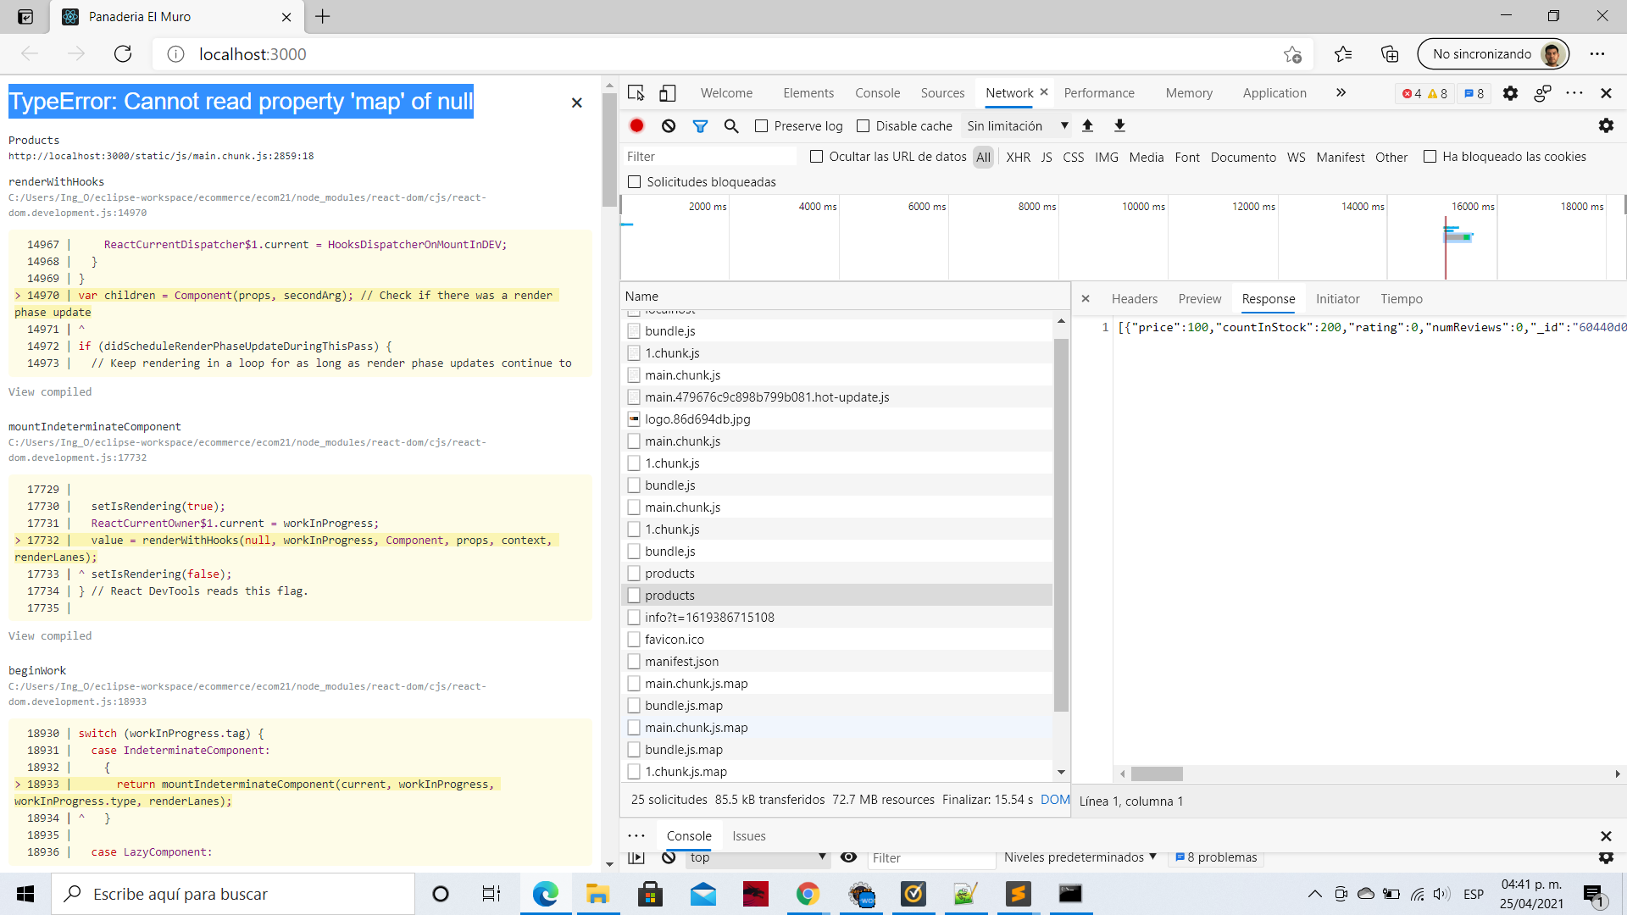This screenshot has width=1627, height=915.
Task: Open console drawer more tools three dots
Action: 636,836
